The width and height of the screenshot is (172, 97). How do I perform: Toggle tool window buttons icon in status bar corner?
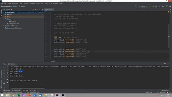[1, 92]
